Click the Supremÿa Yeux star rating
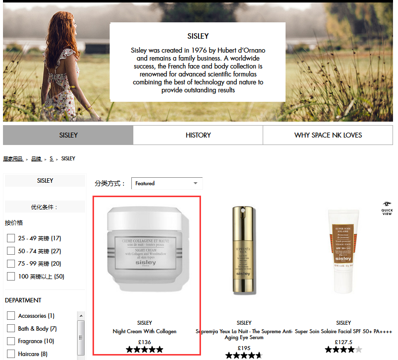The height and width of the screenshot is (360, 398). click(244, 356)
